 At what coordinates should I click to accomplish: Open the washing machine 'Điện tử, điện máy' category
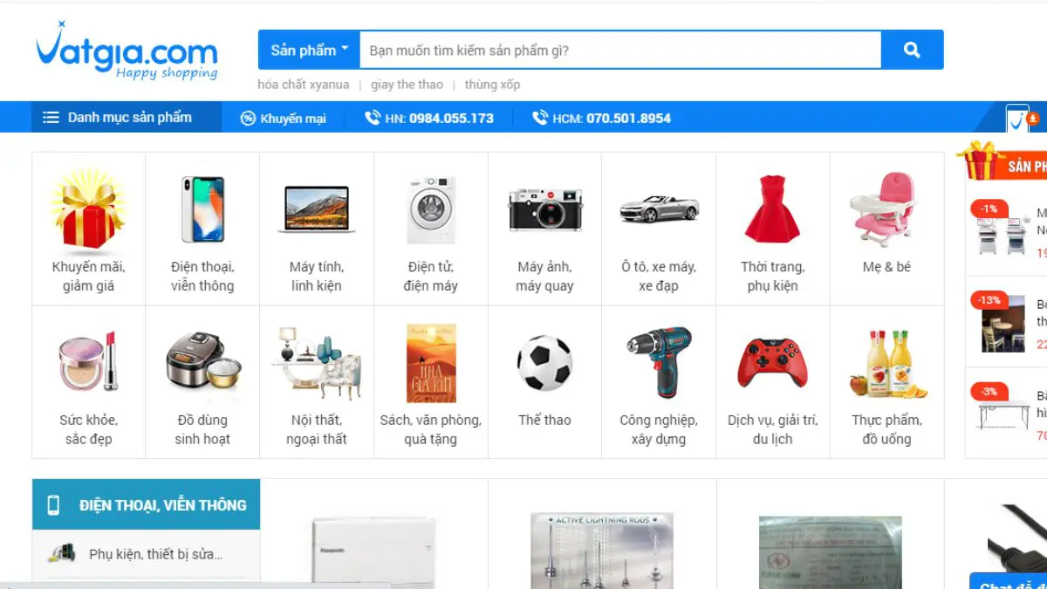pyautogui.click(x=430, y=209)
